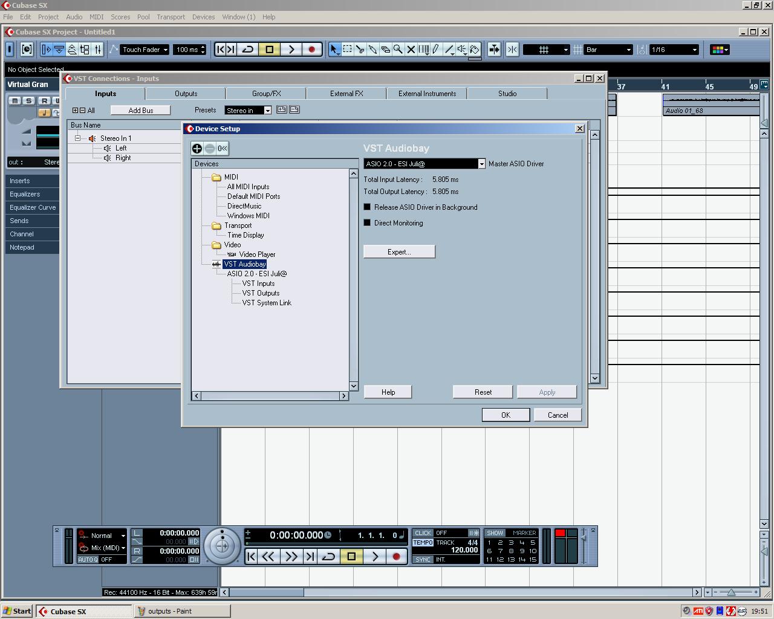Open the Pool menu
The height and width of the screenshot is (619, 774).
click(143, 17)
